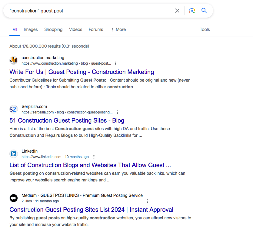
Task: Click the blue magnifying glass search icon
Action: [x=204, y=11]
